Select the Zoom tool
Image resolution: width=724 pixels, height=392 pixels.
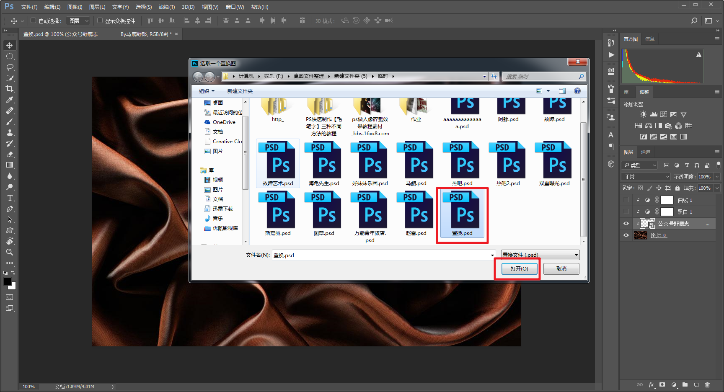click(x=9, y=252)
